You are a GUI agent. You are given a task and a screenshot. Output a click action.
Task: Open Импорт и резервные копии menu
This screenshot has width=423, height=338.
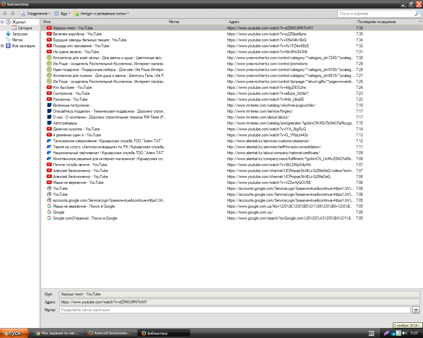(101, 14)
